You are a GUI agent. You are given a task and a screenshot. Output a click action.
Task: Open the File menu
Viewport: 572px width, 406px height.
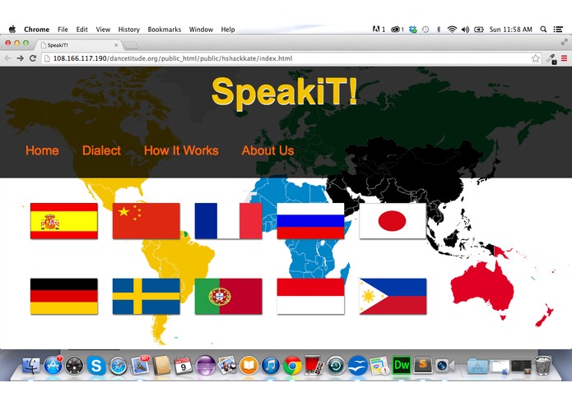pos(63,29)
